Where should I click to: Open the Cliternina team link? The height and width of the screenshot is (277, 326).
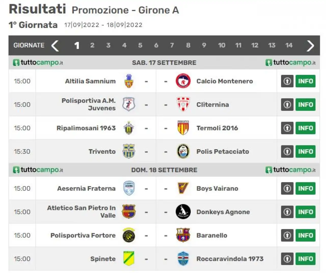[x=213, y=105]
